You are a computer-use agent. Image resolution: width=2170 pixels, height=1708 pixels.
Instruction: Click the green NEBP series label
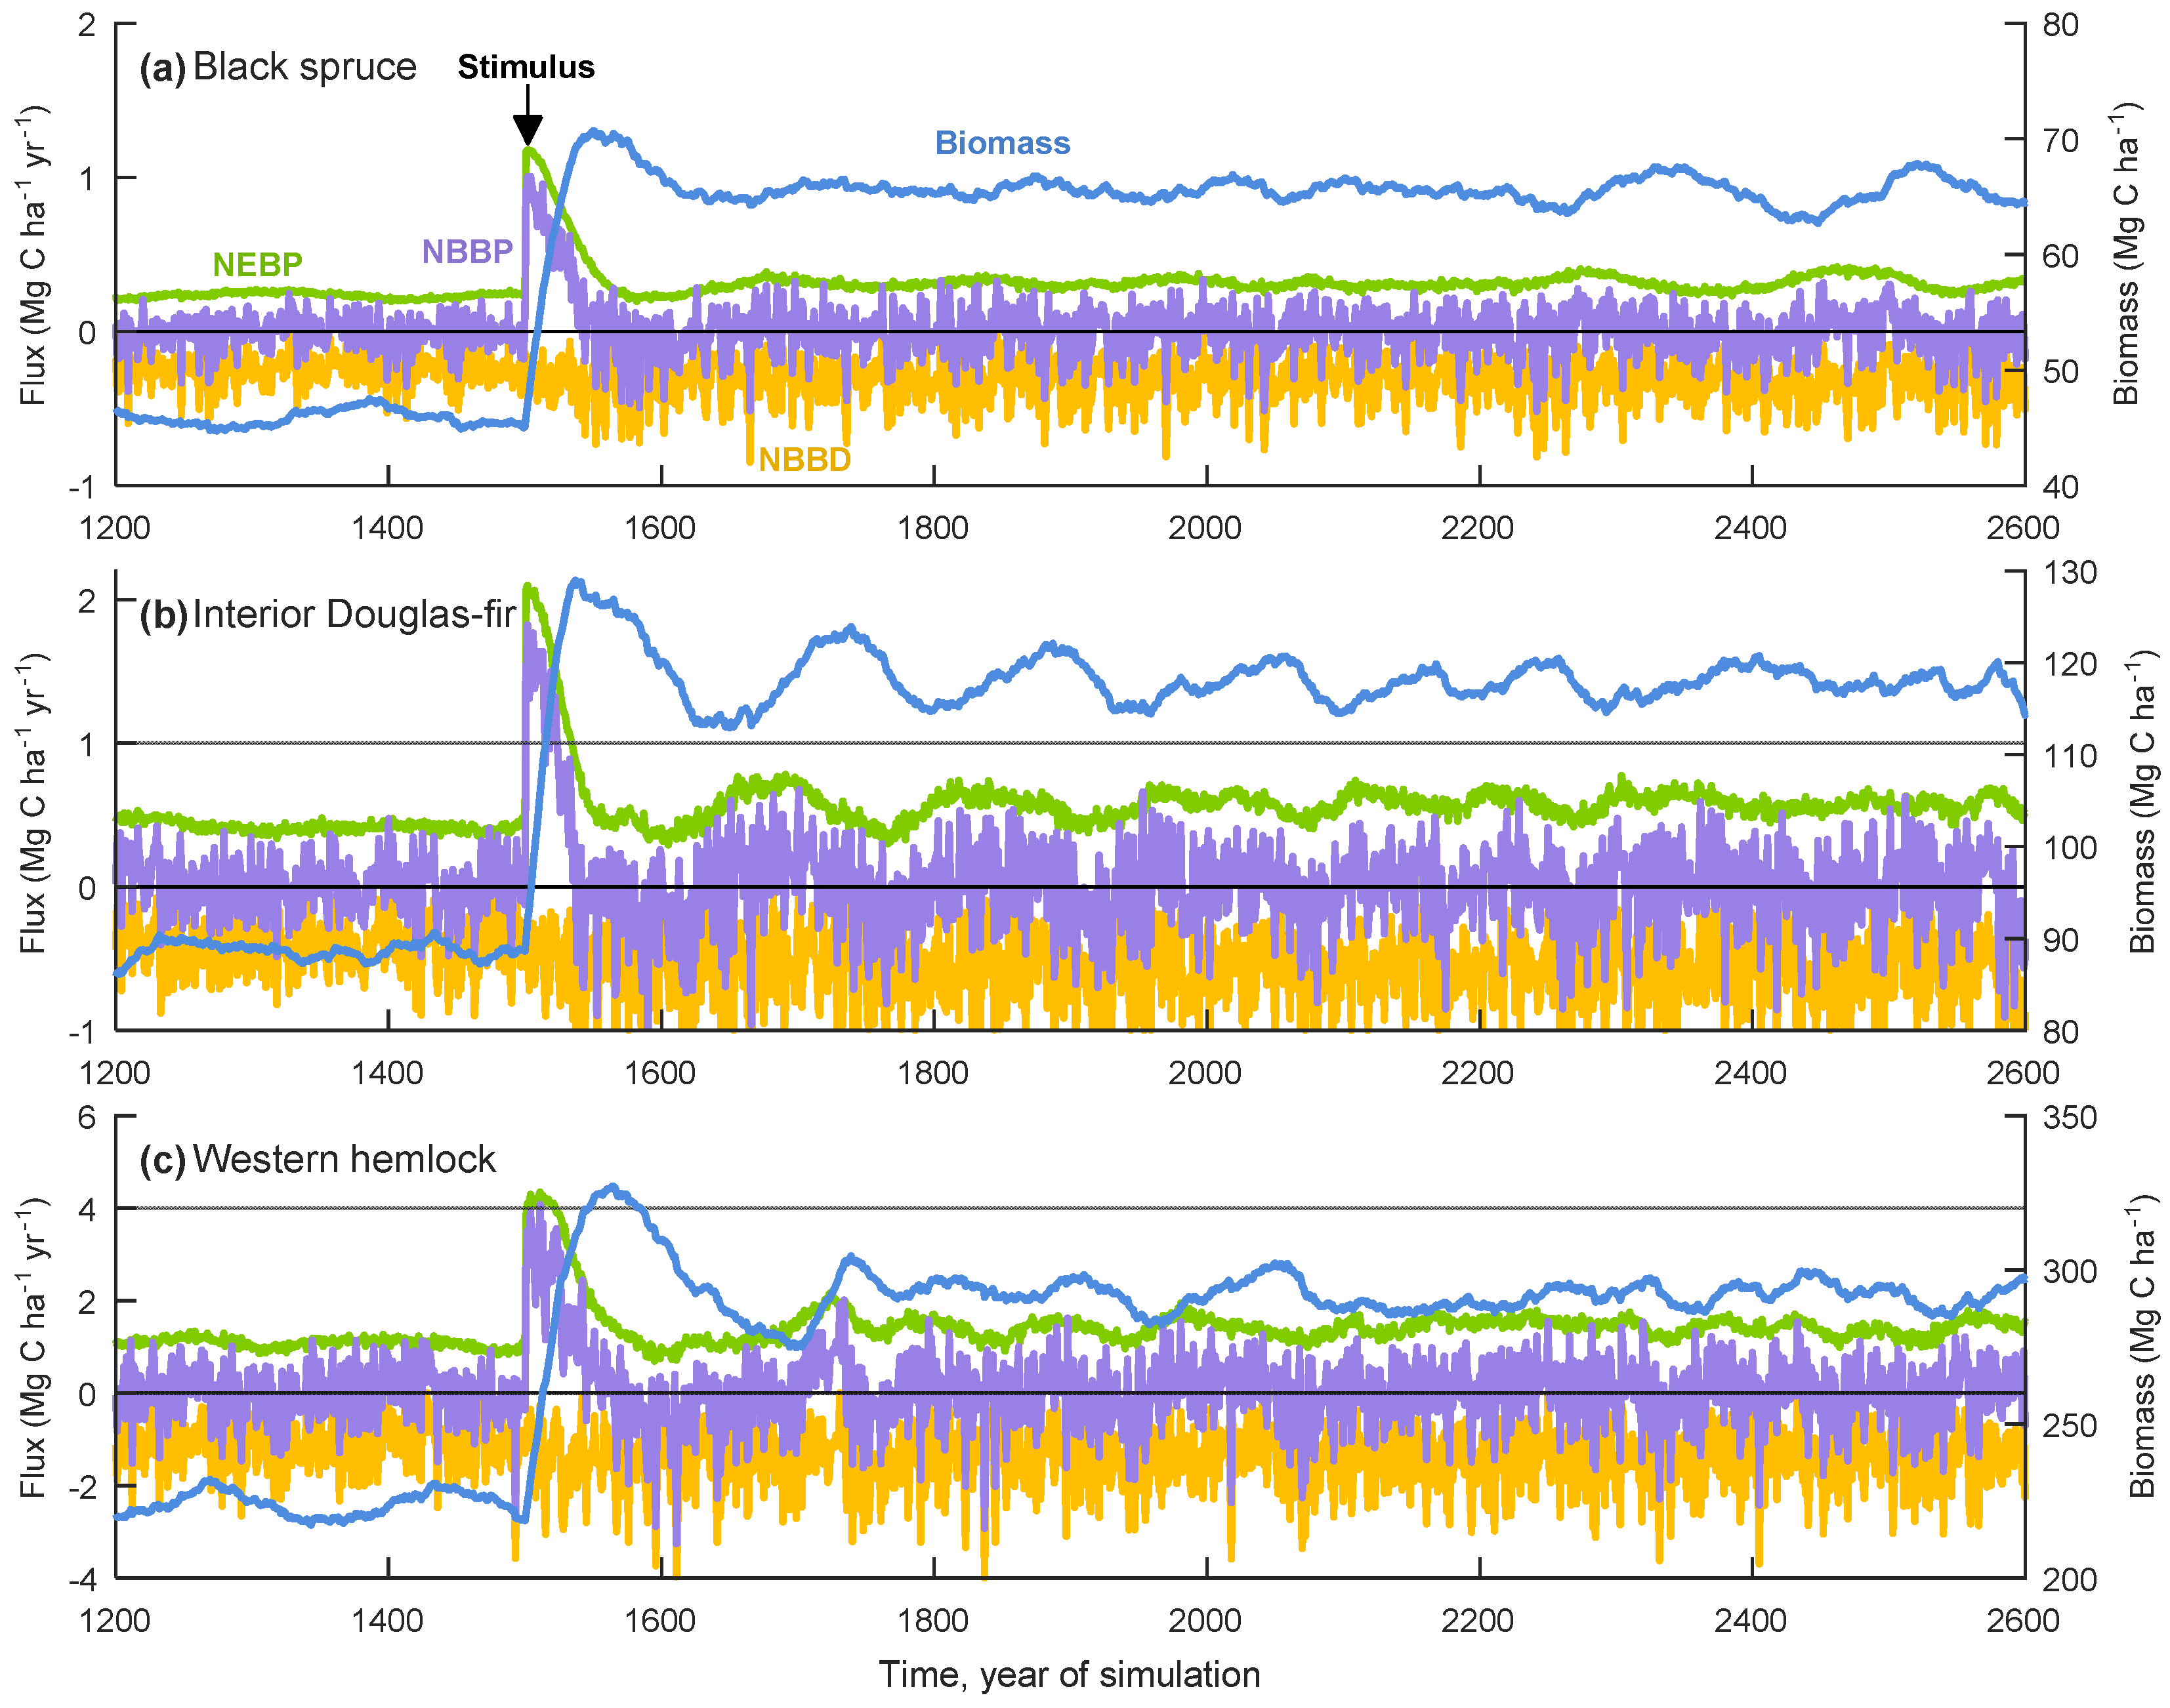(257, 264)
